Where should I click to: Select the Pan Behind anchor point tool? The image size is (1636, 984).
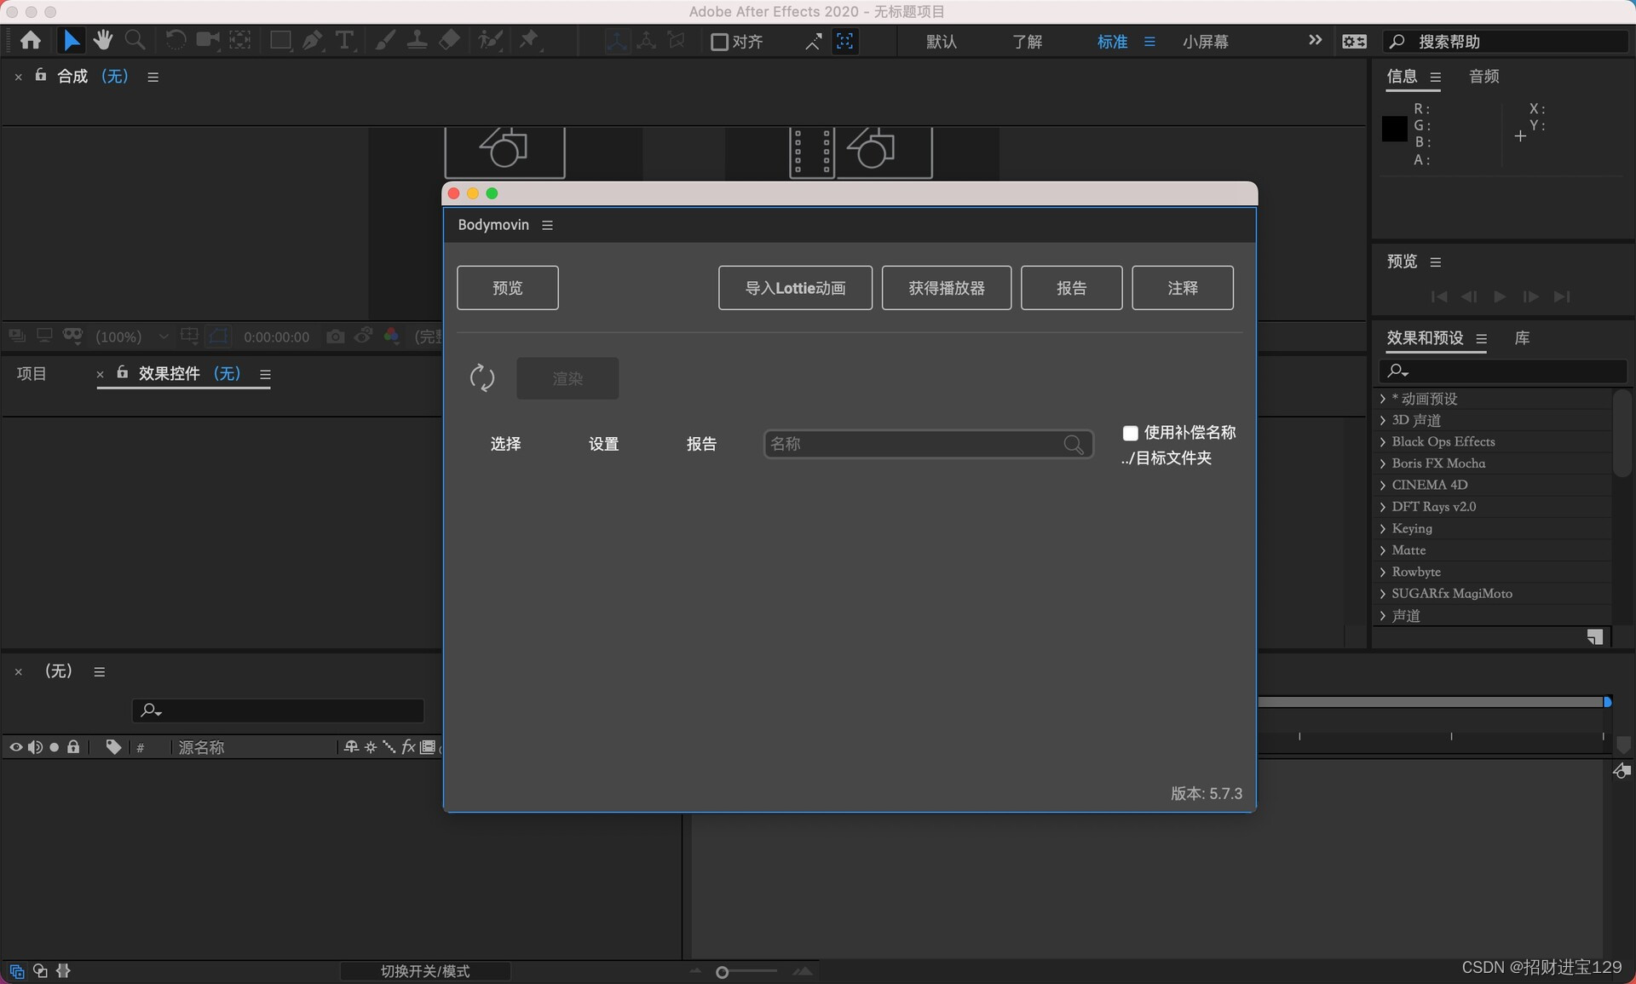[240, 40]
